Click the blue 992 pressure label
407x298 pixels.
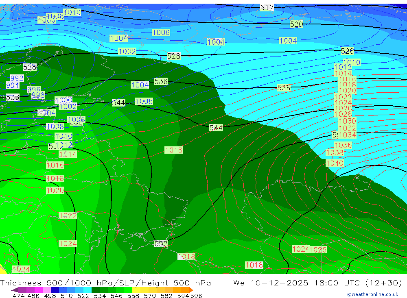pos(17,78)
